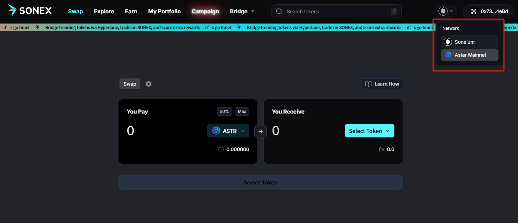Click the Soneium network logo icon
Image resolution: width=518 pixels, height=223 pixels.
[x=448, y=42]
